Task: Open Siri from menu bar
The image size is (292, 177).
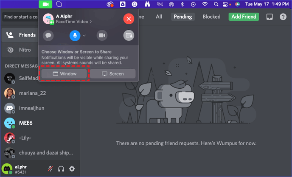Action: coord(237,4)
